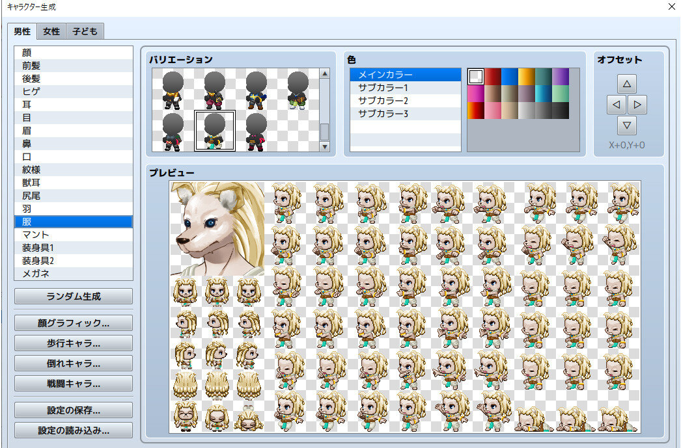Switch to the 女性 tab

(x=51, y=31)
